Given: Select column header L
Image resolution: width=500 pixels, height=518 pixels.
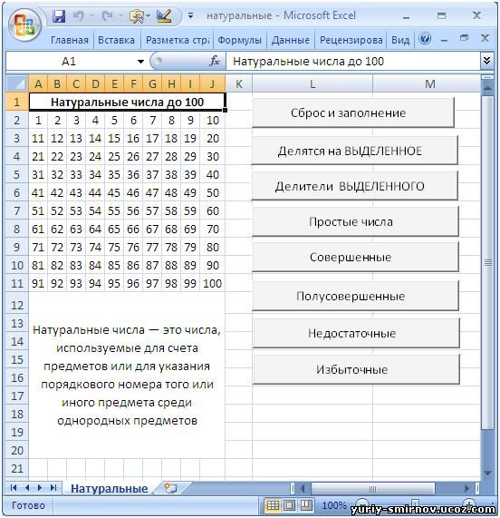Looking at the screenshot, I should pyautogui.click(x=312, y=83).
